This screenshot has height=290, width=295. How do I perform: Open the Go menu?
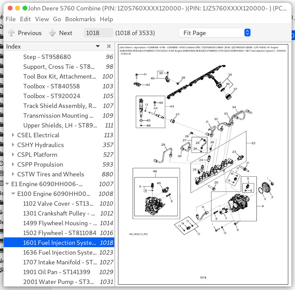click(57, 19)
